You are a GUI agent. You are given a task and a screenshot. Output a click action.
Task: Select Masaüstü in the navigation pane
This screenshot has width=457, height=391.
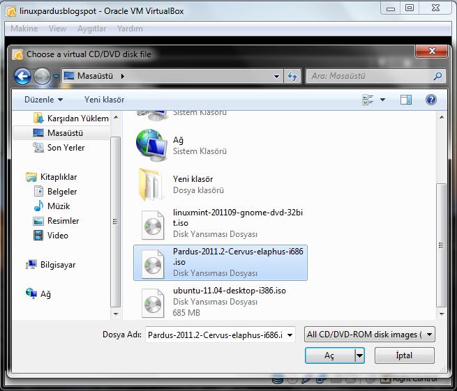pos(61,132)
